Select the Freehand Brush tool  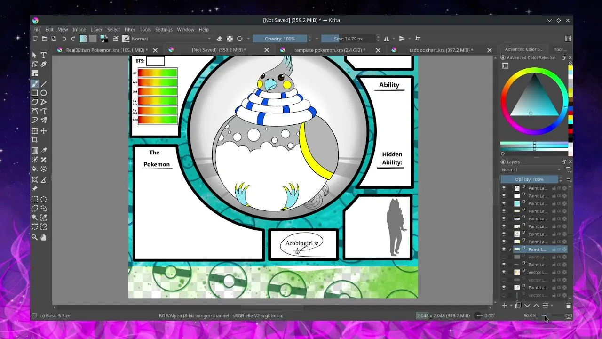pos(35,84)
